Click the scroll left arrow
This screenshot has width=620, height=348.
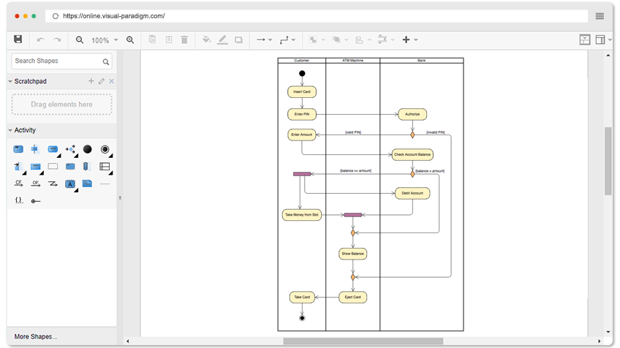(x=128, y=341)
